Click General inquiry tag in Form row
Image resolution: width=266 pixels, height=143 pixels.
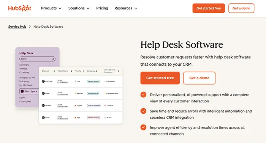point(93,118)
